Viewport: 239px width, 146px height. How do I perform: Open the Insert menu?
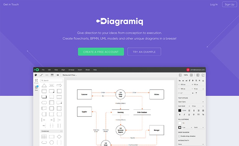click(x=80, y=70)
